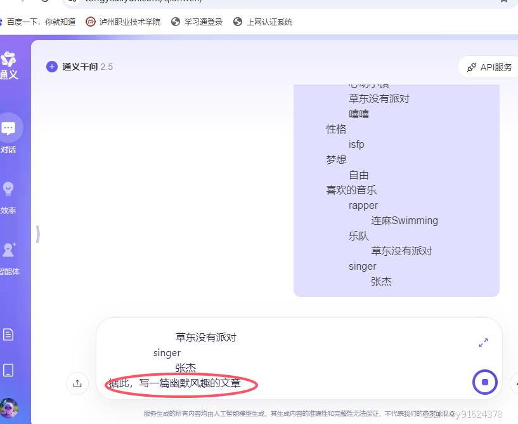The width and height of the screenshot is (518, 424).
Task: Open 学习通登录 bookmark
Action: pos(197,22)
